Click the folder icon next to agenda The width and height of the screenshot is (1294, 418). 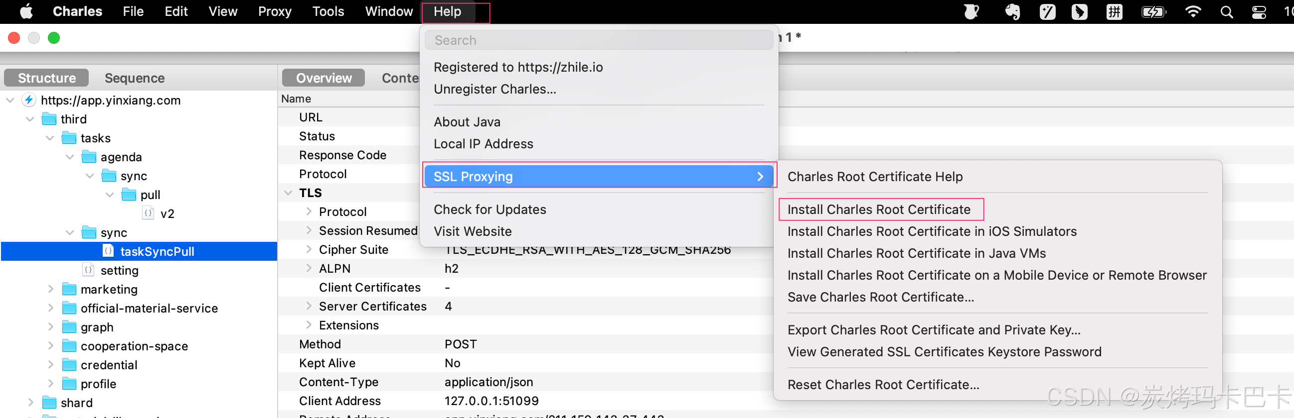point(89,157)
